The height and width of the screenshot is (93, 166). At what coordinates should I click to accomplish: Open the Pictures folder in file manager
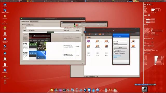[133, 42]
